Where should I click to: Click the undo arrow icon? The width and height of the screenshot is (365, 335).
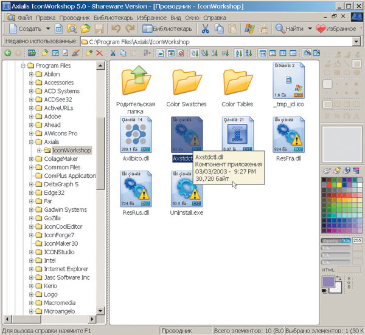coord(116,29)
